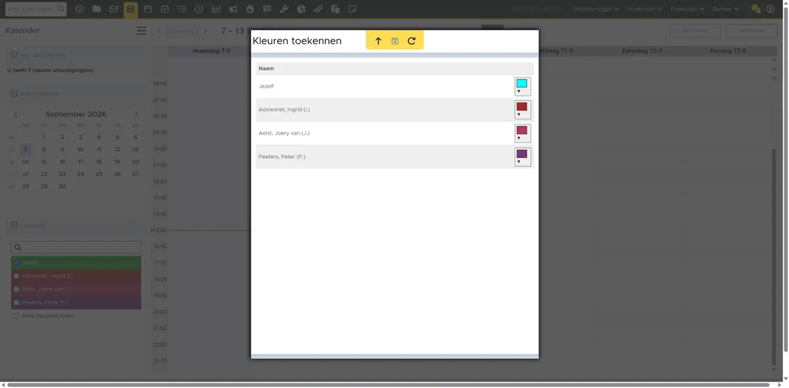The width and height of the screenshot is (789, 388).
Task: Toggle the Alles (de)selecteren checkbox
Action: (16, 316)
